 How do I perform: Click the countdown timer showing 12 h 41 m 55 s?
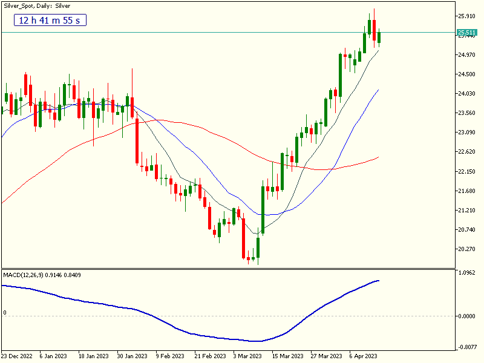click(x=50, y=21)
